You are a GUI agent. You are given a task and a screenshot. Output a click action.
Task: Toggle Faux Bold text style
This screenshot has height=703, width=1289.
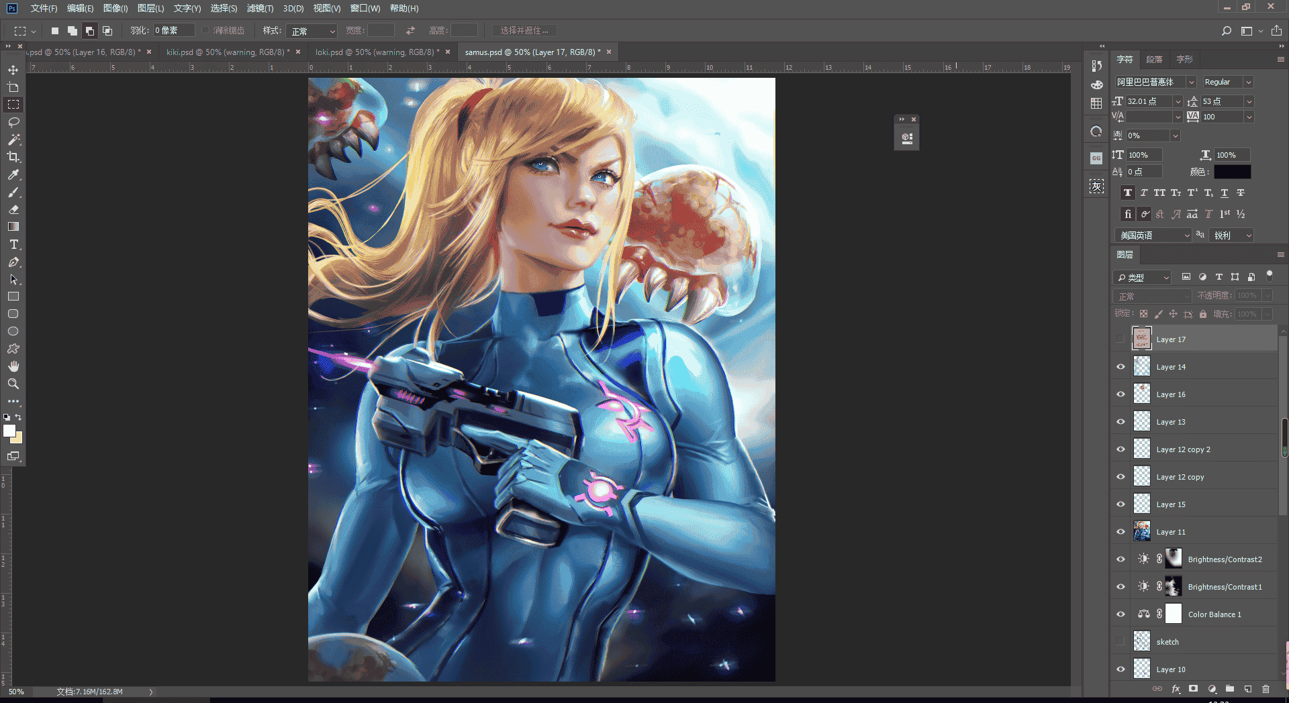click(1128, 193)
